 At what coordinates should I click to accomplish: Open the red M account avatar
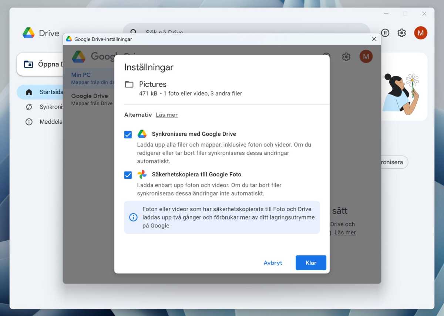[x=421, y=33]
